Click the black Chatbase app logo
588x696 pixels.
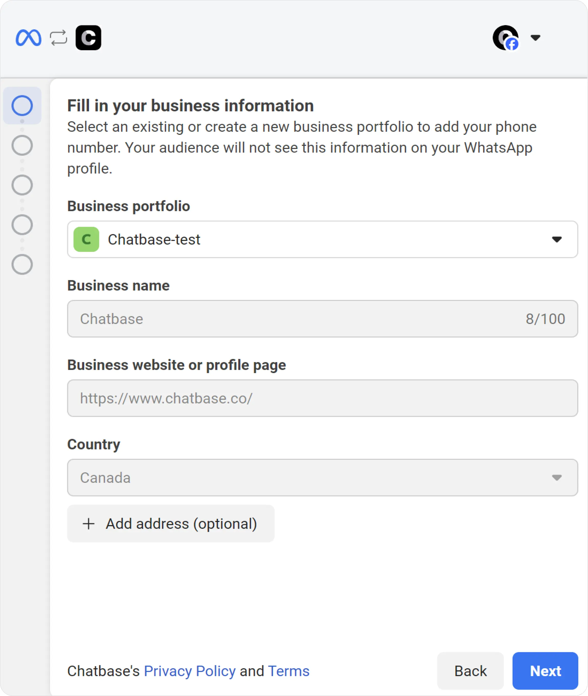coord(88,38)
